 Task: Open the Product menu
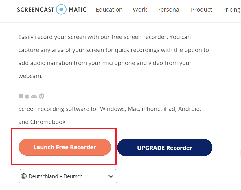point(201,10)
